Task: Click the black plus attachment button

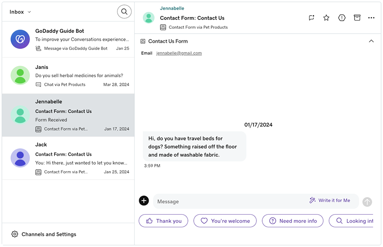Action: (144, 201)
